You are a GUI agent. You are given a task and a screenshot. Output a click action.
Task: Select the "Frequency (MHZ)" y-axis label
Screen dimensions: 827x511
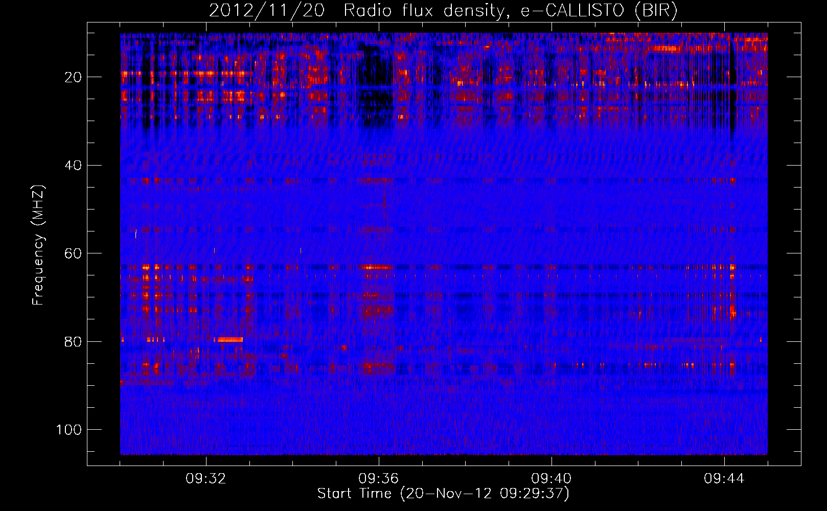coord(38,245)
